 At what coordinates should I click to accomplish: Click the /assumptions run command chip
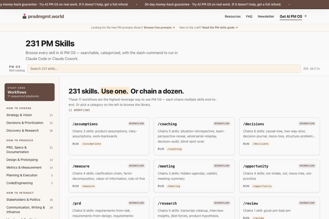(x=92, y=144)
